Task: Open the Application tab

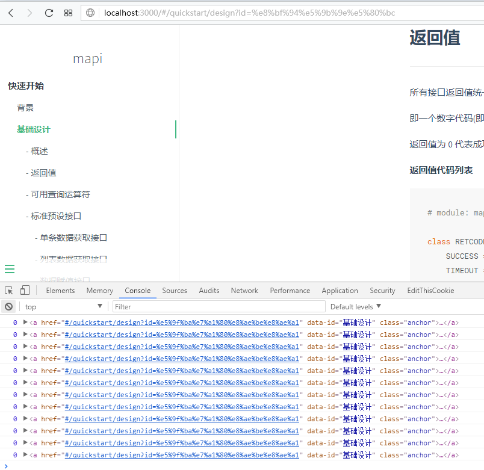Action: pyautogui.click(x=340, y=291)
